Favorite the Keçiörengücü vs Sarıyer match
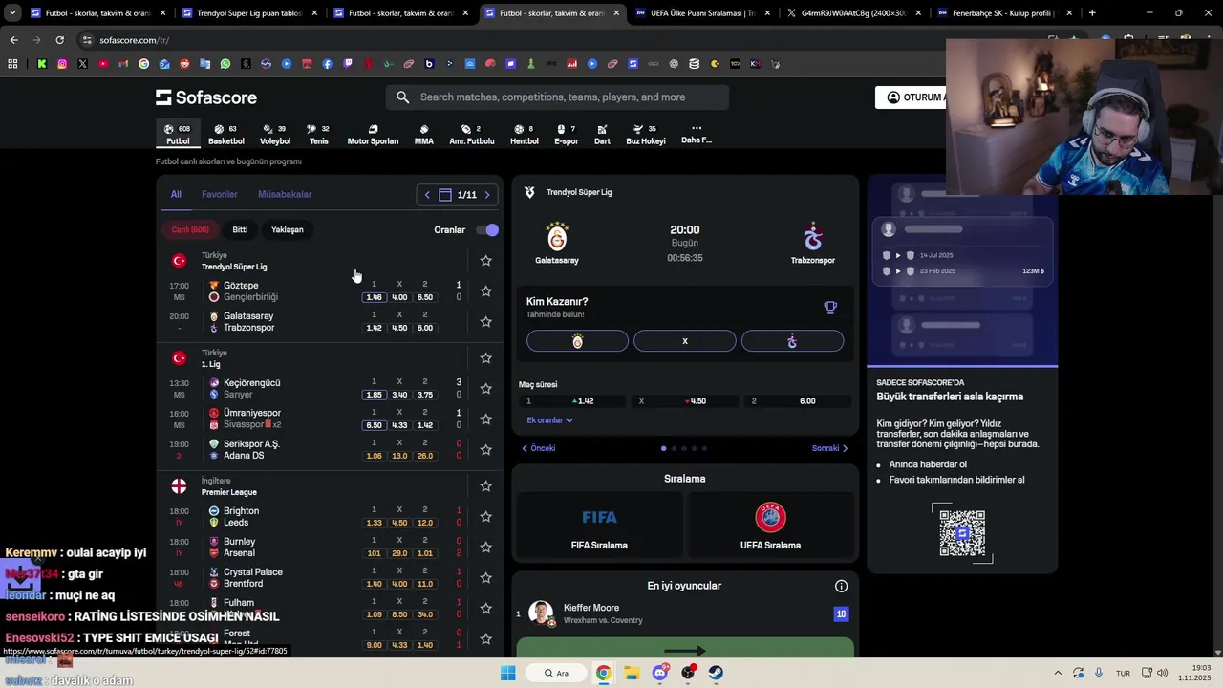 point(485,389)
